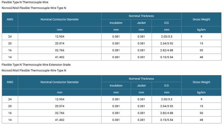This screenshot has height=125, width=224.
Task: Click gross weight 48 in the first table
Action: [x=201, y=57]
